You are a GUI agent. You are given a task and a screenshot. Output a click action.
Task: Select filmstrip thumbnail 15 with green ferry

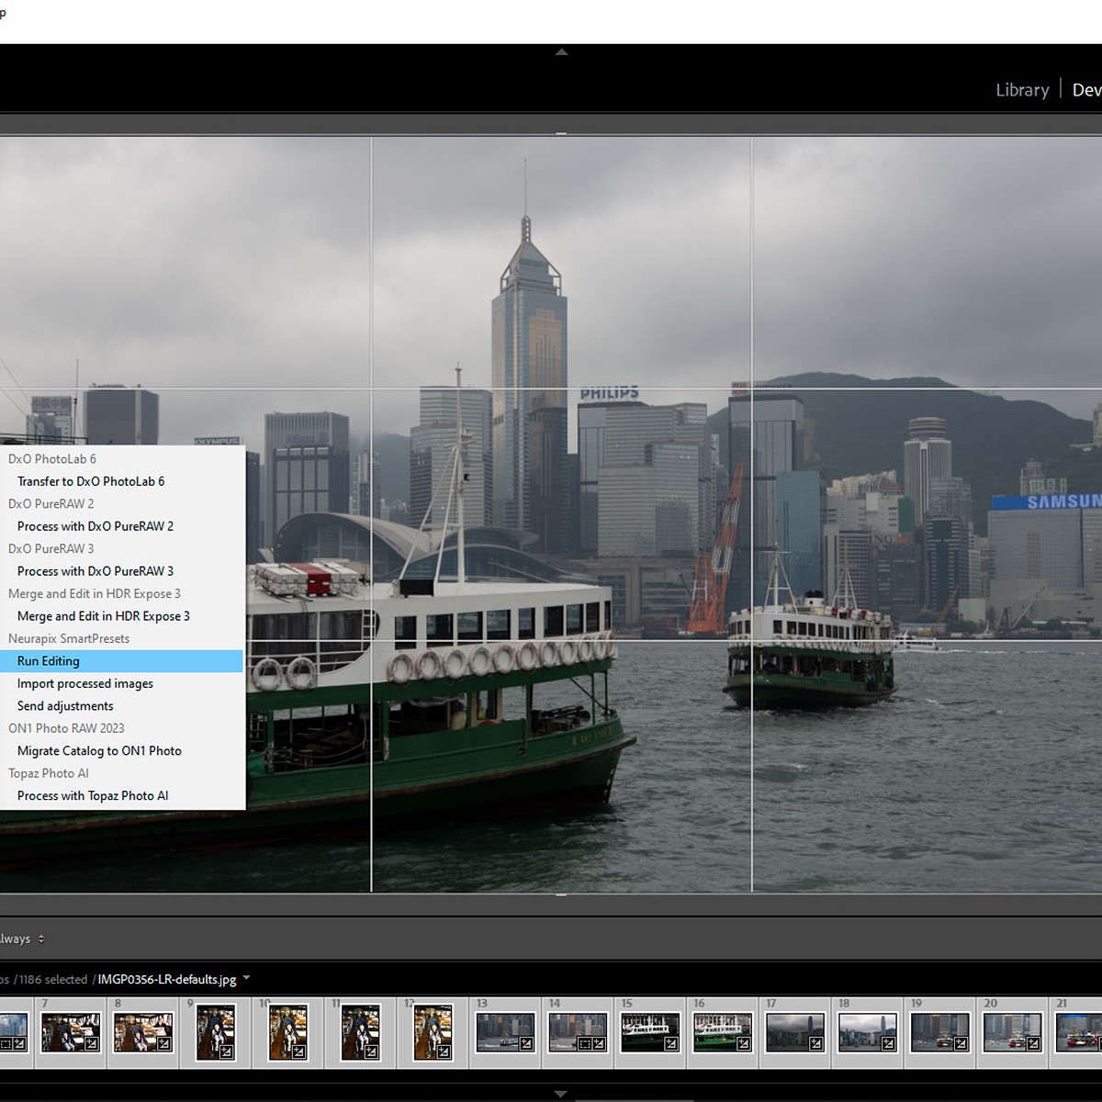(x=647, y=1030)
